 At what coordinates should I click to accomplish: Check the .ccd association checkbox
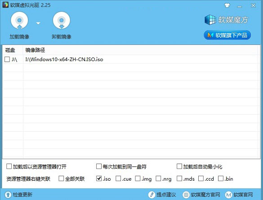(201, 178)
